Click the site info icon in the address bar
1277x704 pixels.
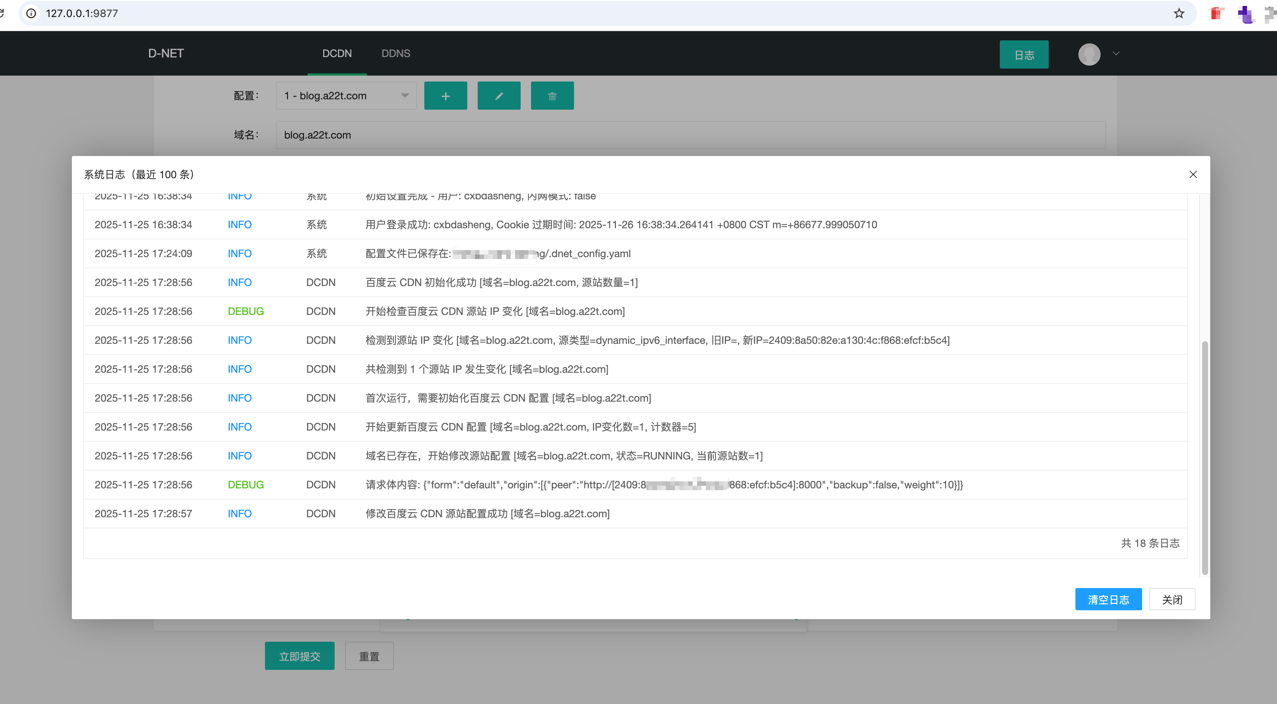[32, 13]
